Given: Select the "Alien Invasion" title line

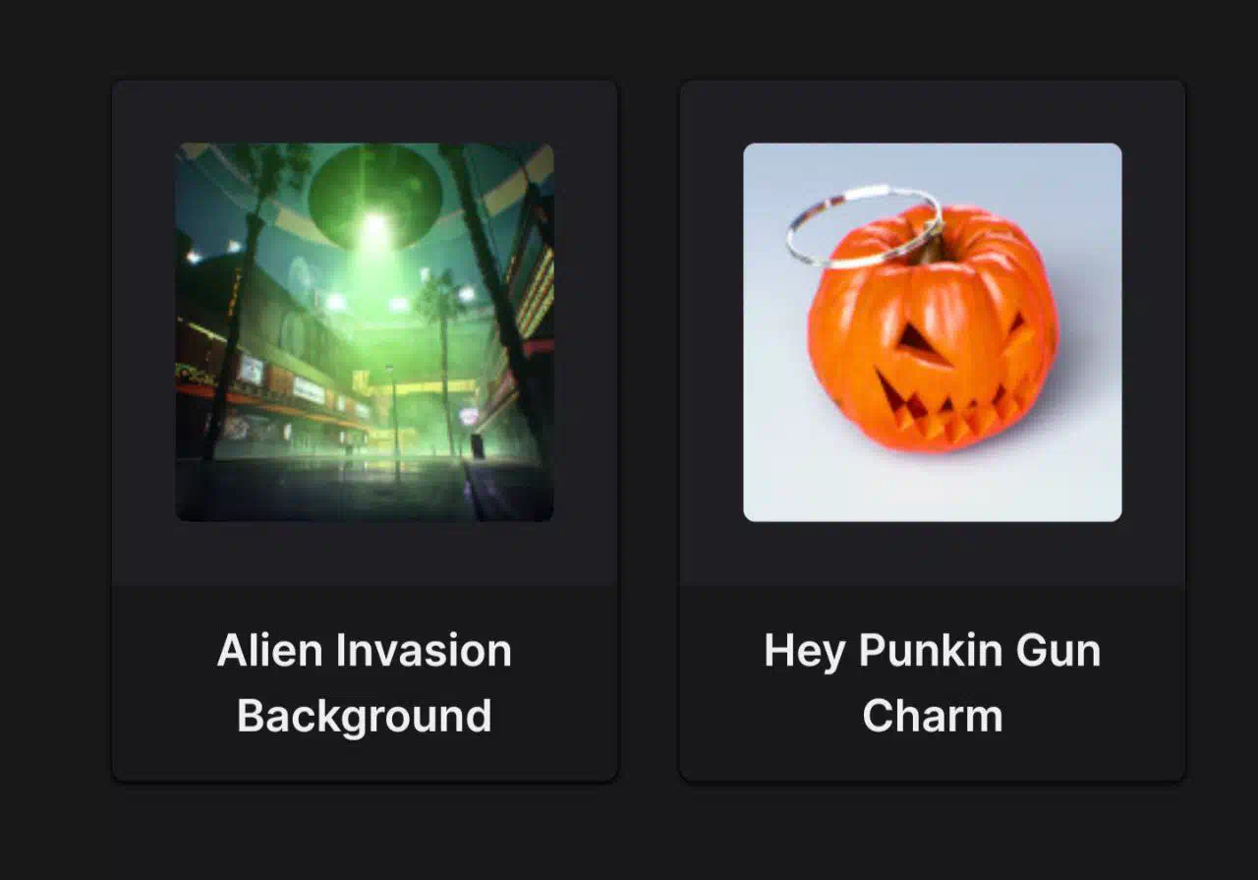Looking at the screenshot, I should pos(365,651).
